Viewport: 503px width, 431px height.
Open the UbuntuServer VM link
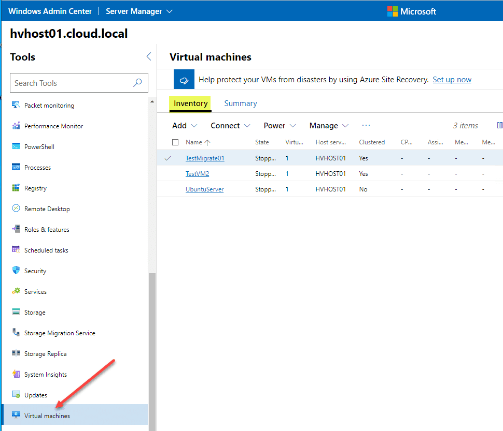tap(204, 189)
